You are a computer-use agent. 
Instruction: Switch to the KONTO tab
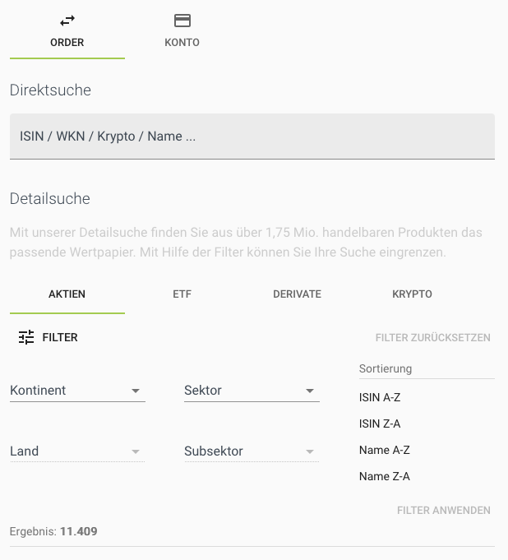pos(182,42)
